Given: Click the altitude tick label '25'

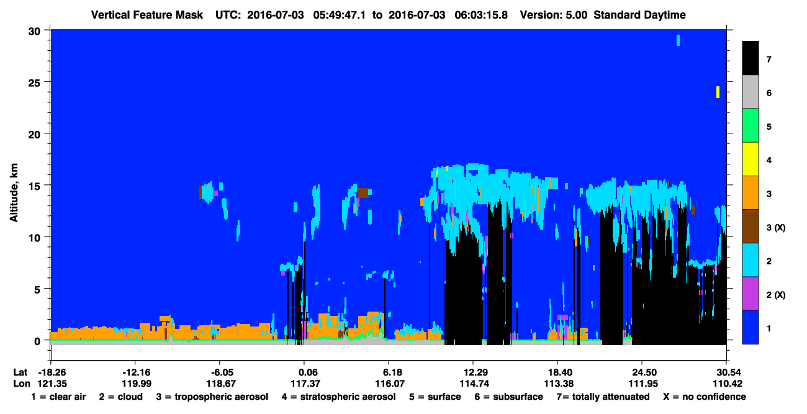Looking at the screenshot, I should pyautogui.click(x=35, y=82).
